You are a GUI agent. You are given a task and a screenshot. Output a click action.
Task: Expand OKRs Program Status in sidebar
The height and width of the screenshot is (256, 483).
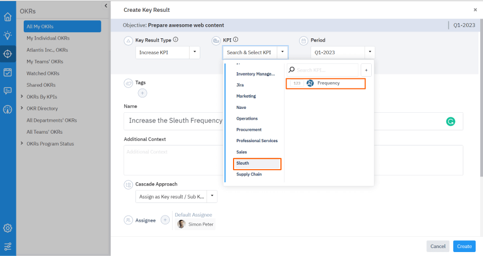(x=21, y=143)
